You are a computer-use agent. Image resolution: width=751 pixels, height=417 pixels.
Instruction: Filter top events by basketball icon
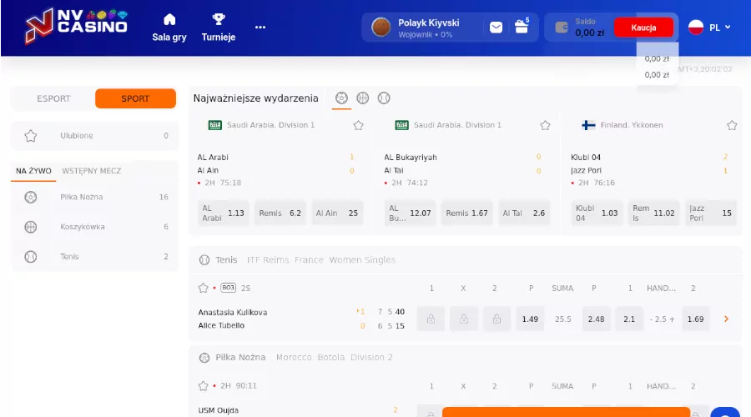click(x=363, y=98)
